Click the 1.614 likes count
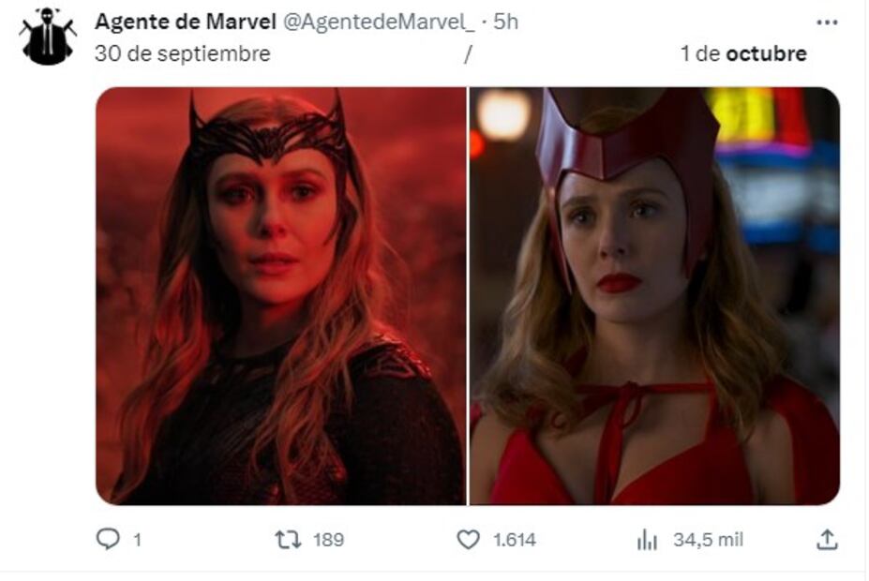Image resolution: width=869 pixels, height=581 pixels. pos(514,540)
